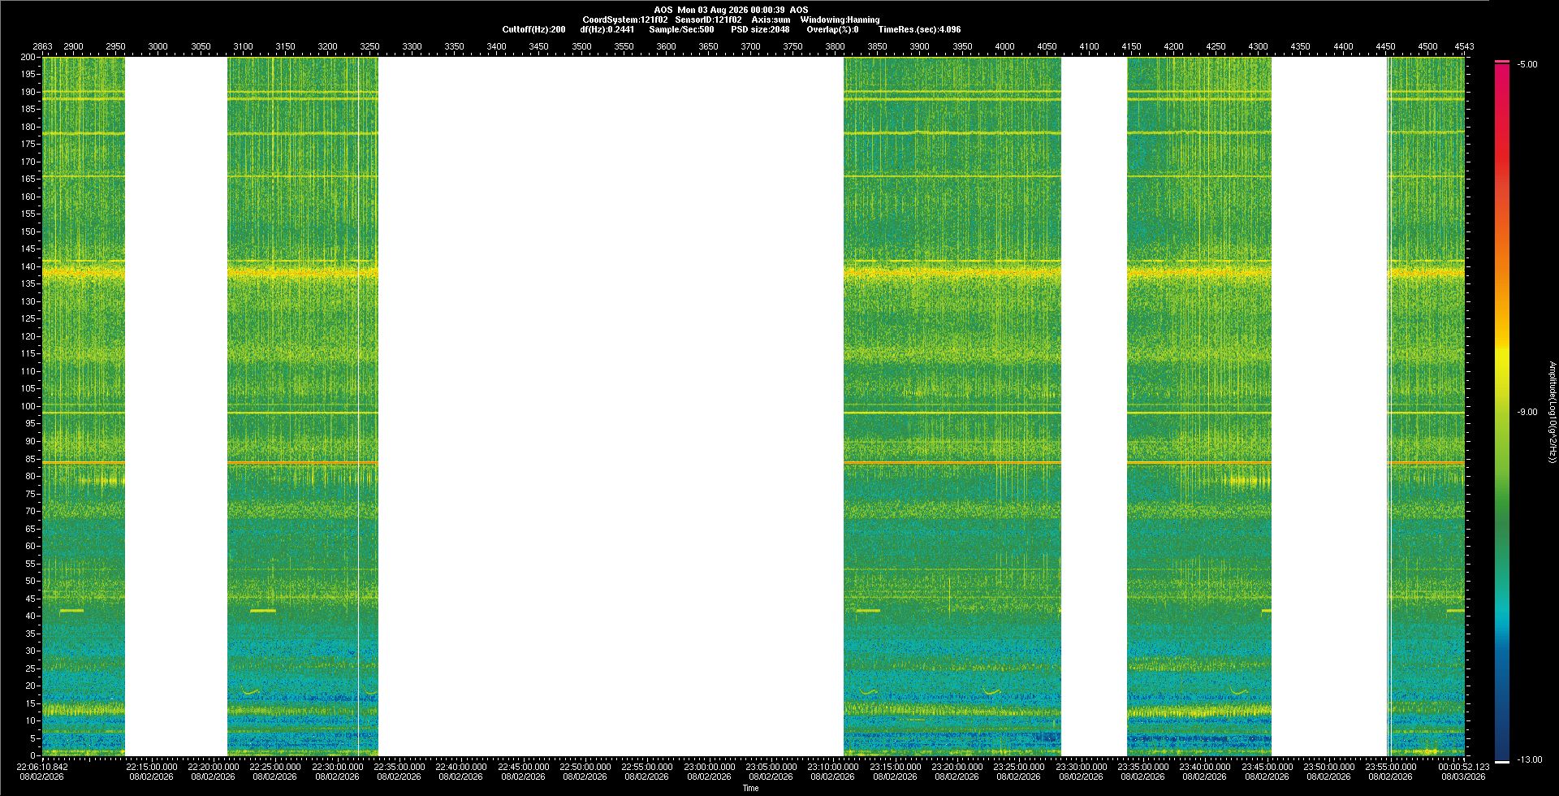Select the "Sample/Sec:500" parameter
Image resolution: width=1559 pixels, height=796 pixels.
point(681,29)
